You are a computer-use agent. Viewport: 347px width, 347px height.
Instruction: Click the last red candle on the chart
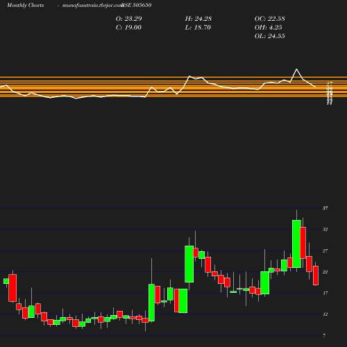[316, 276]
